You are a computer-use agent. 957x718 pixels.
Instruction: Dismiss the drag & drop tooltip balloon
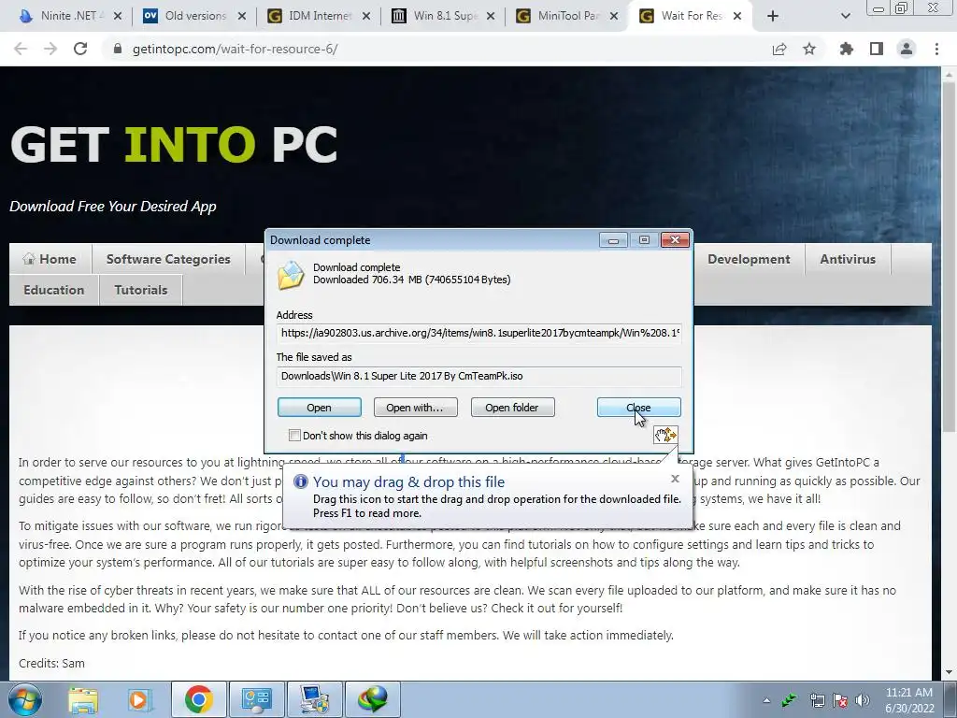tap(675, 479)
